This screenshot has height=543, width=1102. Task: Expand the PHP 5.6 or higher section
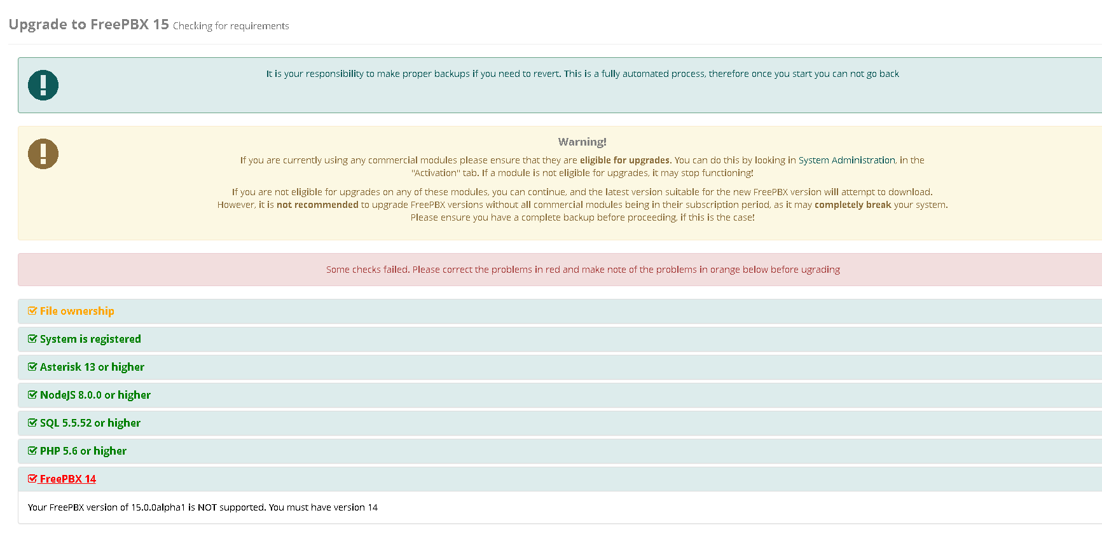(x=83, y=451)
